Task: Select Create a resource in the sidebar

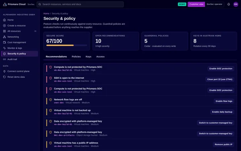Action: click(x=20, y=26)
